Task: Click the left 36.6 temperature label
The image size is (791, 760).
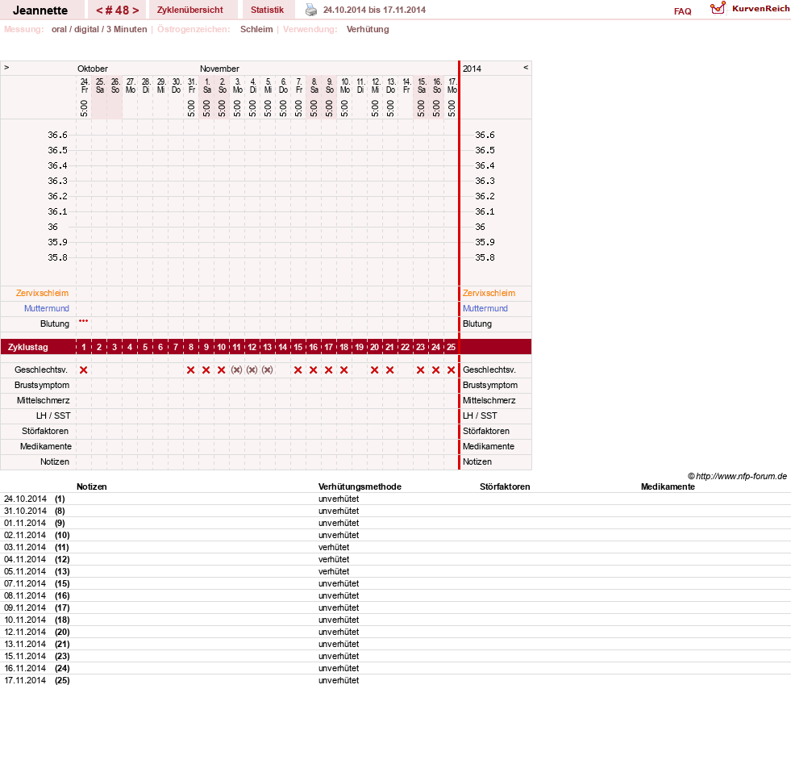Action: (x=57, y=135)
